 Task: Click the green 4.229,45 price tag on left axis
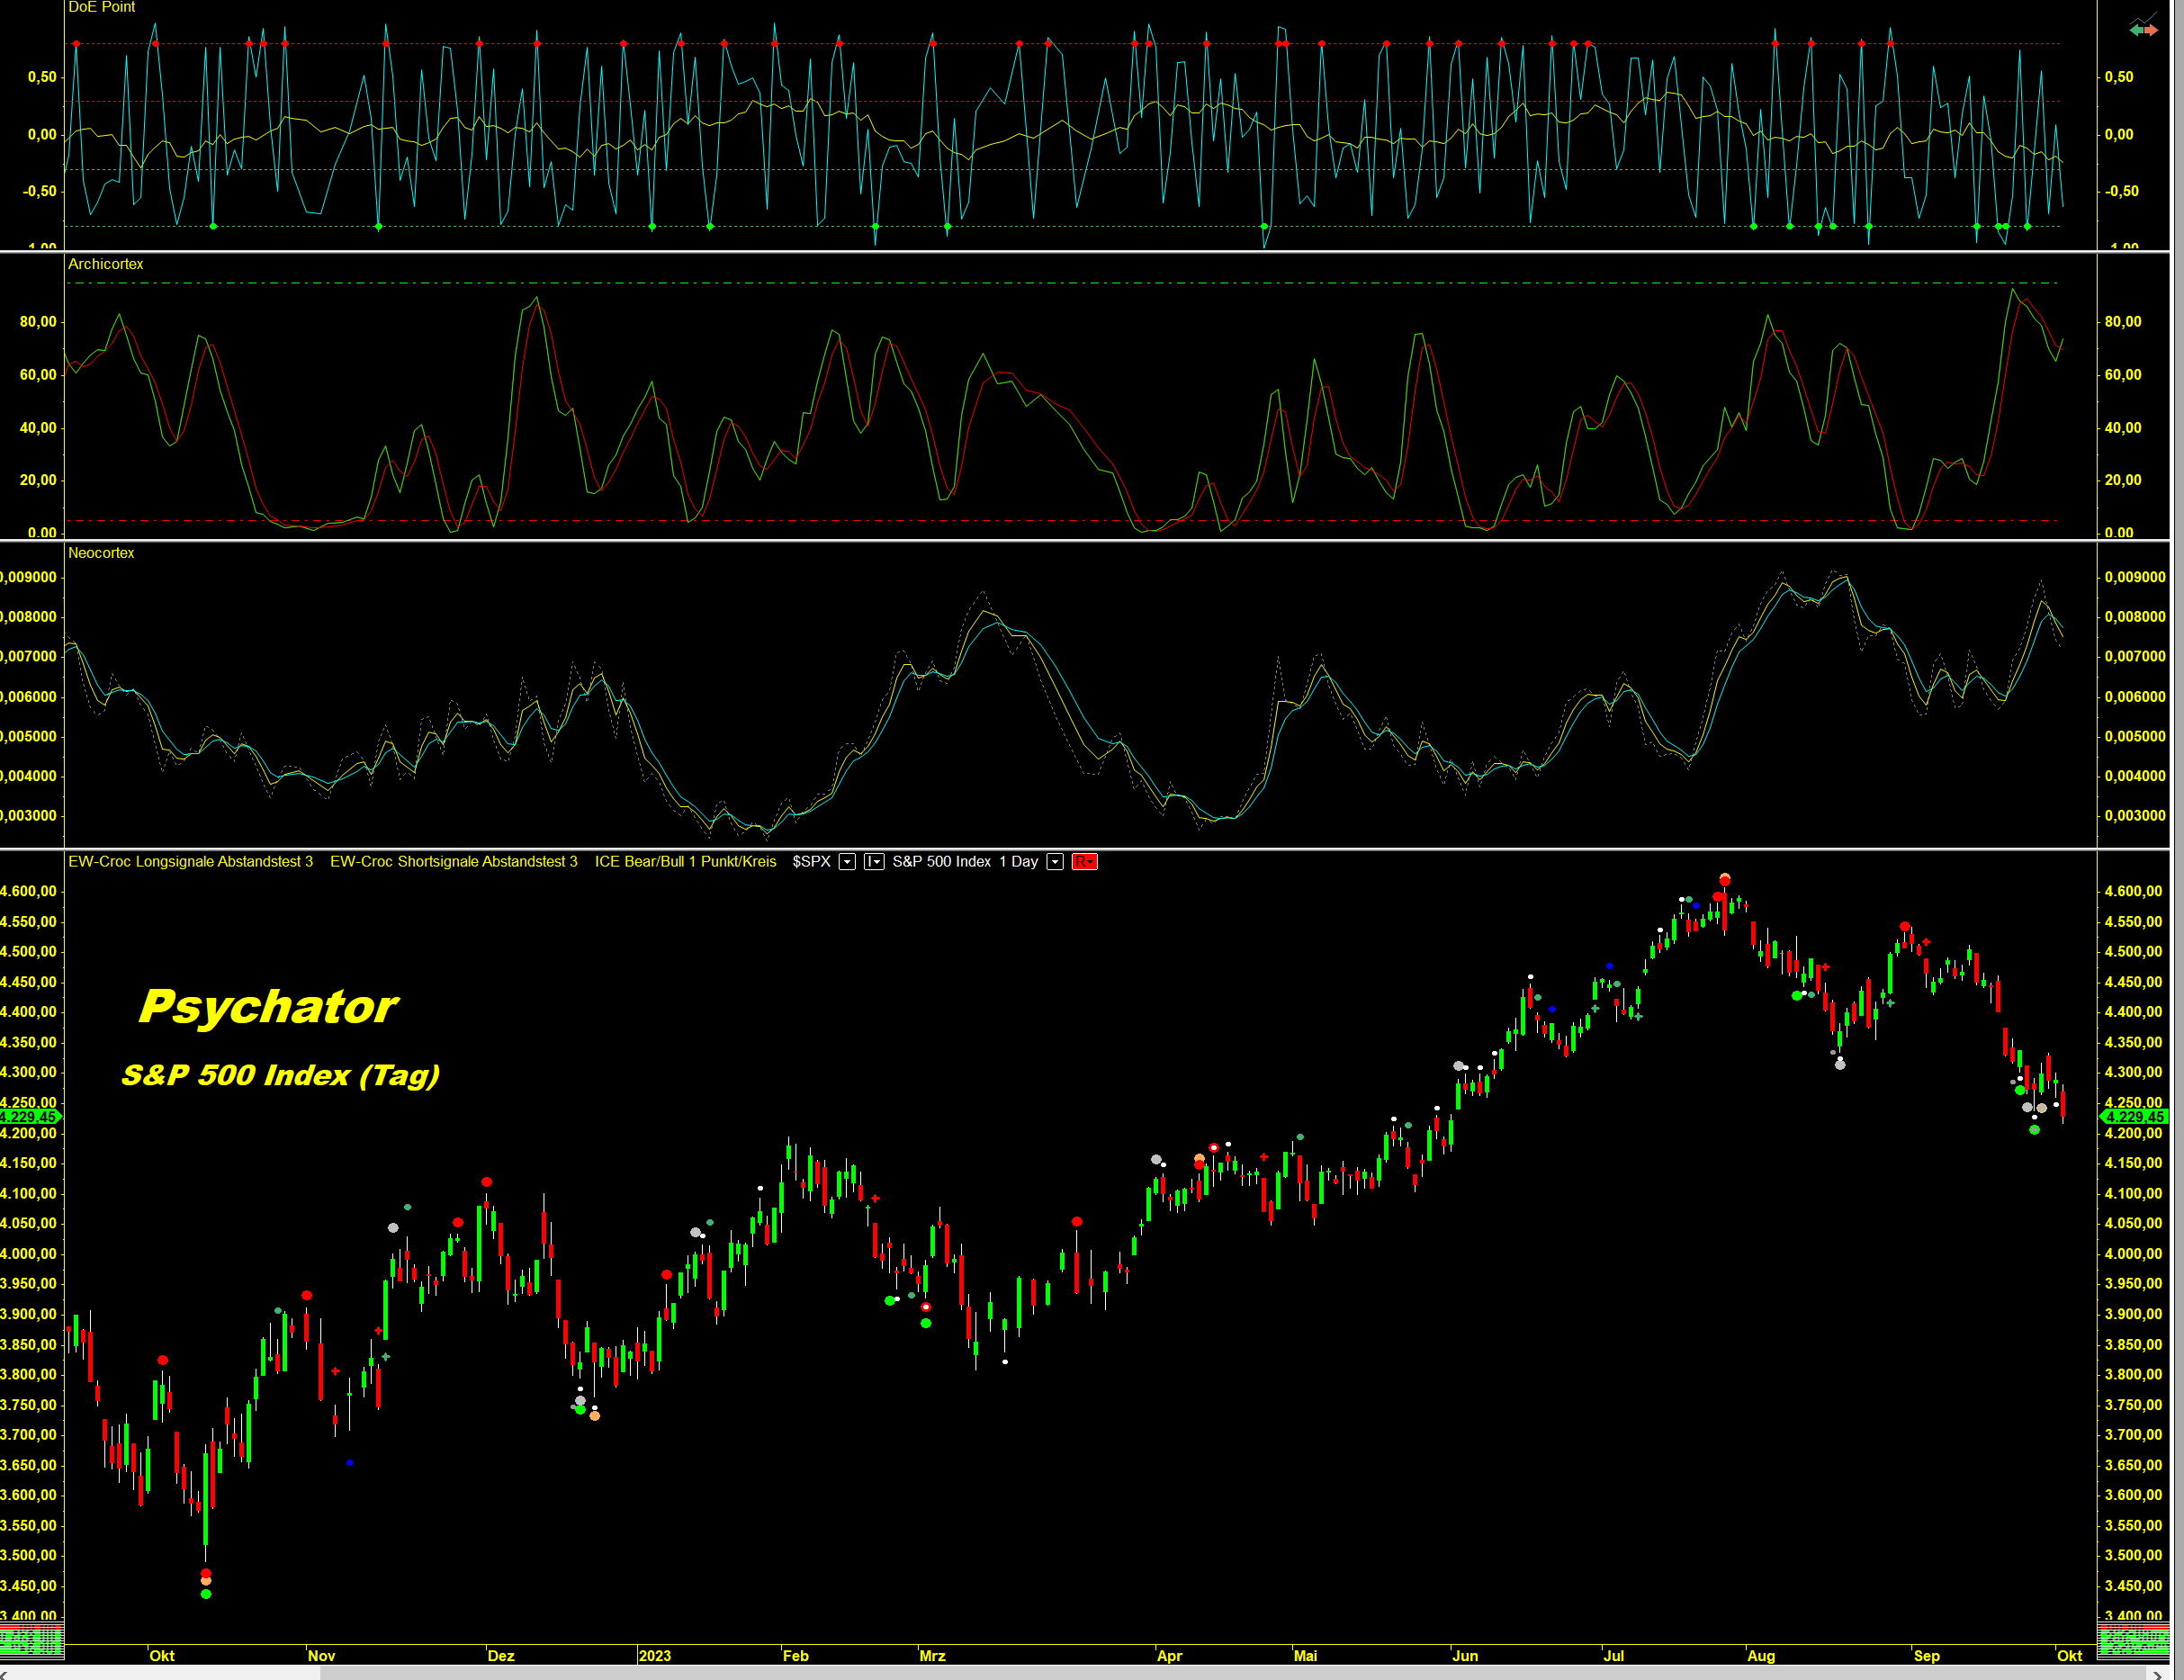[x=30, y=1117]
